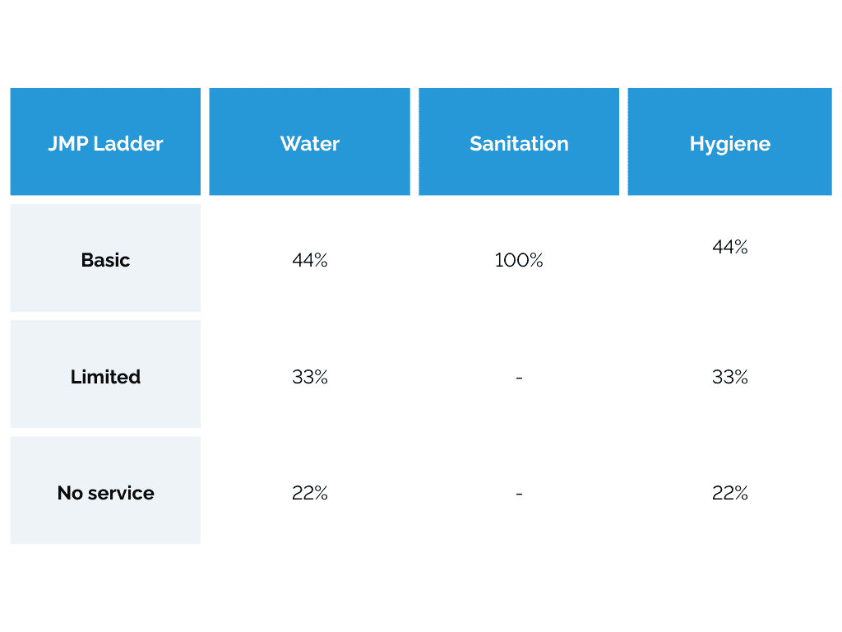Pick the 22% value under Water
The image size is (842, 632).
pyautogui.click(x=310, y=493)
